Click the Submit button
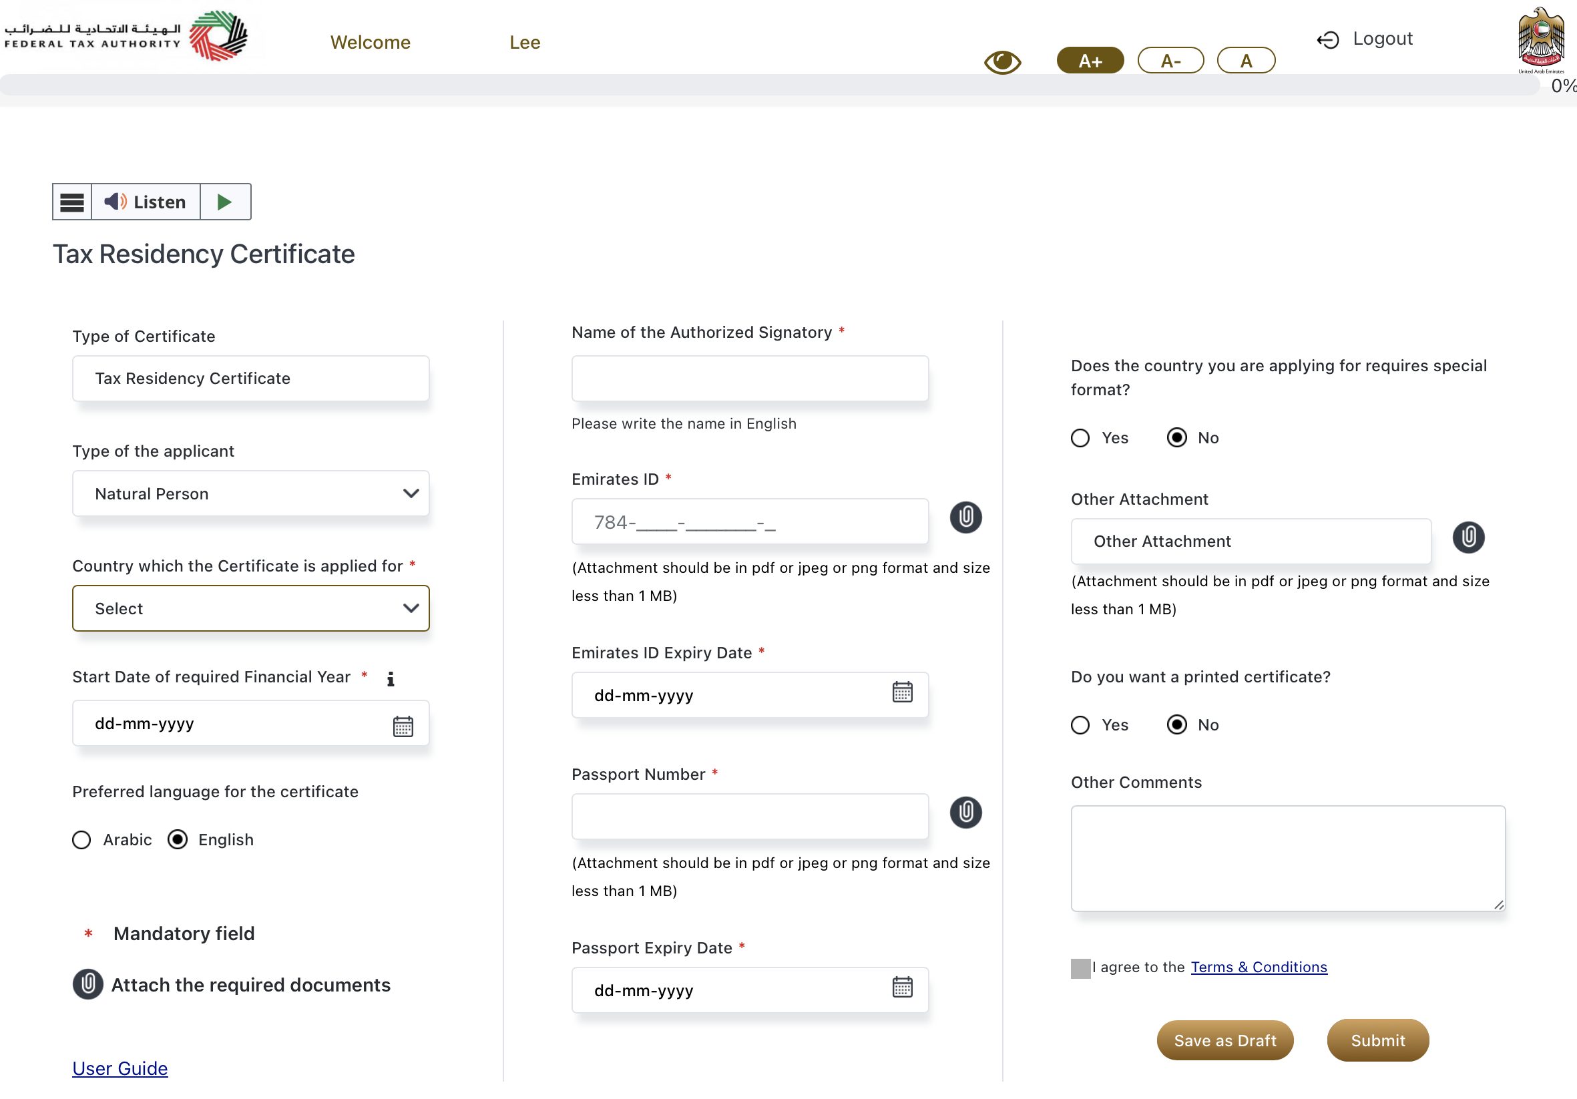Viewport: 1577px width, 1099px height. pyautogui.click(x=1377, y=1040)
